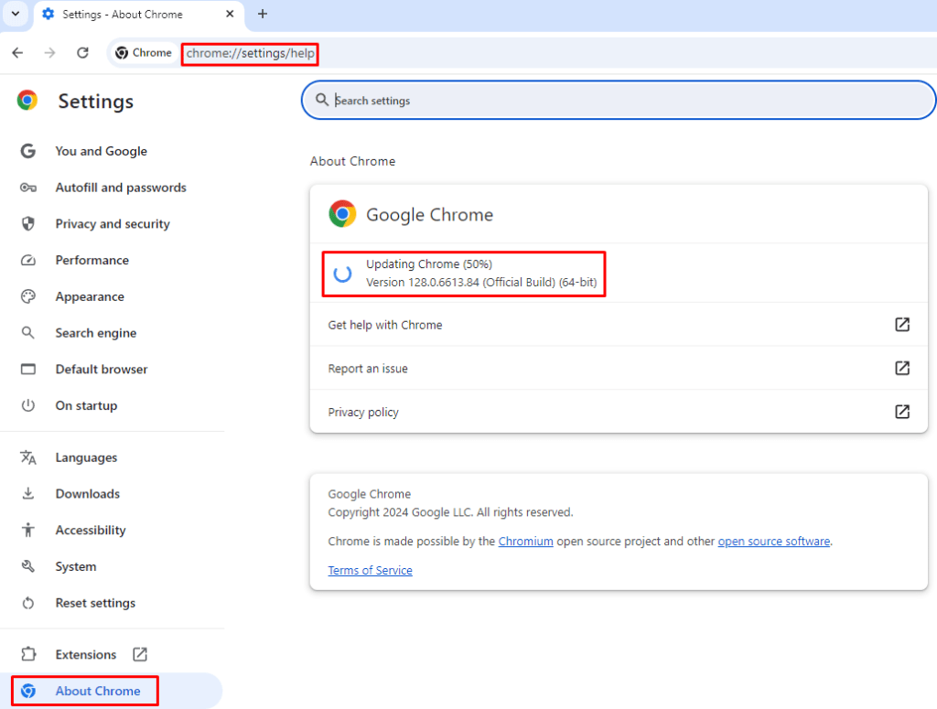The image size is (937, 709).
Task: Open Autofill and passwords section
Action: coord(121,188)
